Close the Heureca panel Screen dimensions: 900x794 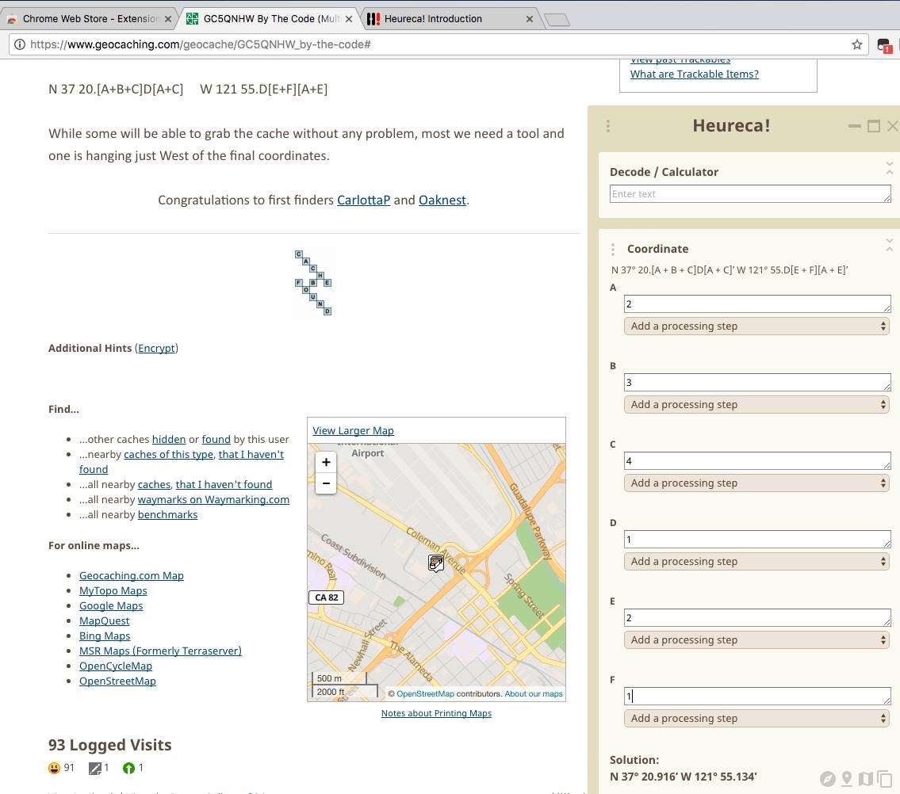(x=893, y=126)
